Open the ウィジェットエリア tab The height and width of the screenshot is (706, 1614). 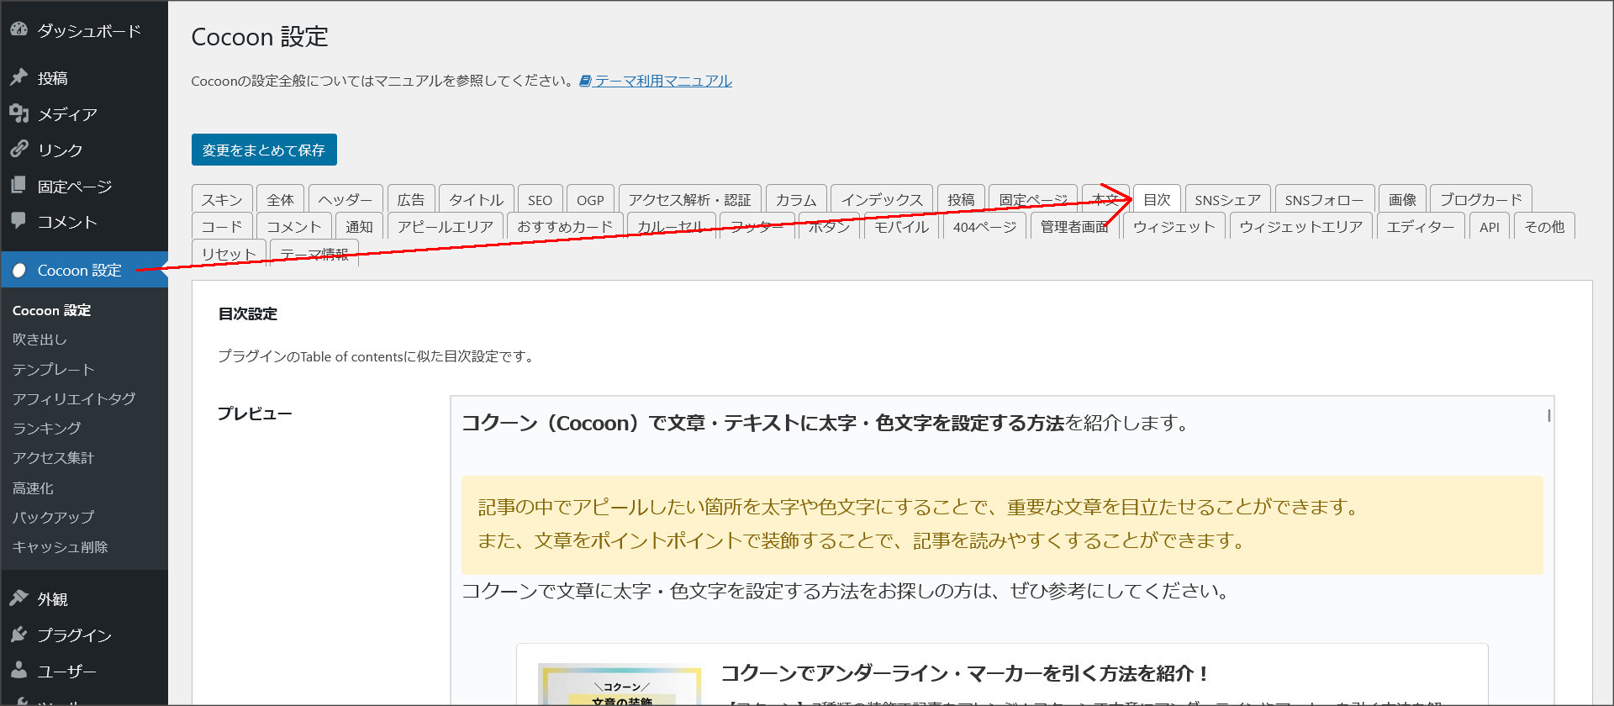click(1301, 226)
